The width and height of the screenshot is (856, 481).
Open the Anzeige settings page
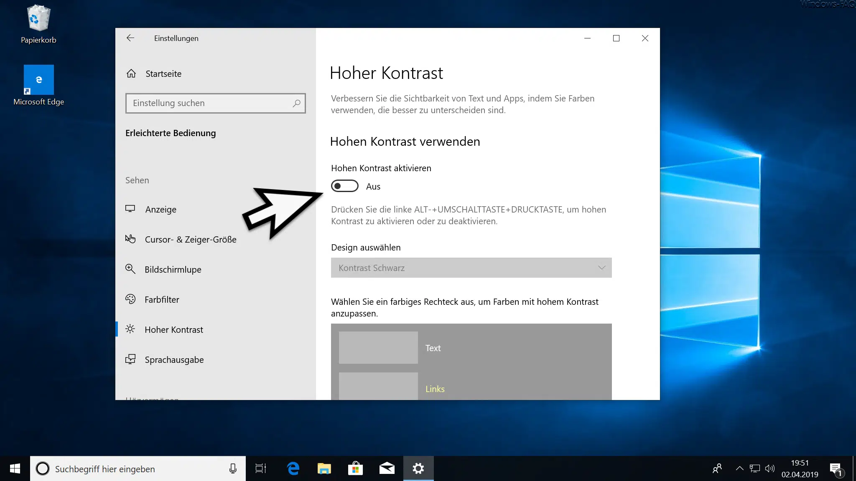160,209
